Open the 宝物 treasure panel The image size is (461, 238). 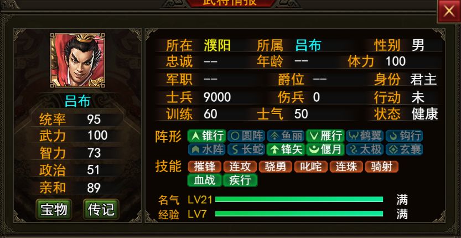(x=54, y=209)
